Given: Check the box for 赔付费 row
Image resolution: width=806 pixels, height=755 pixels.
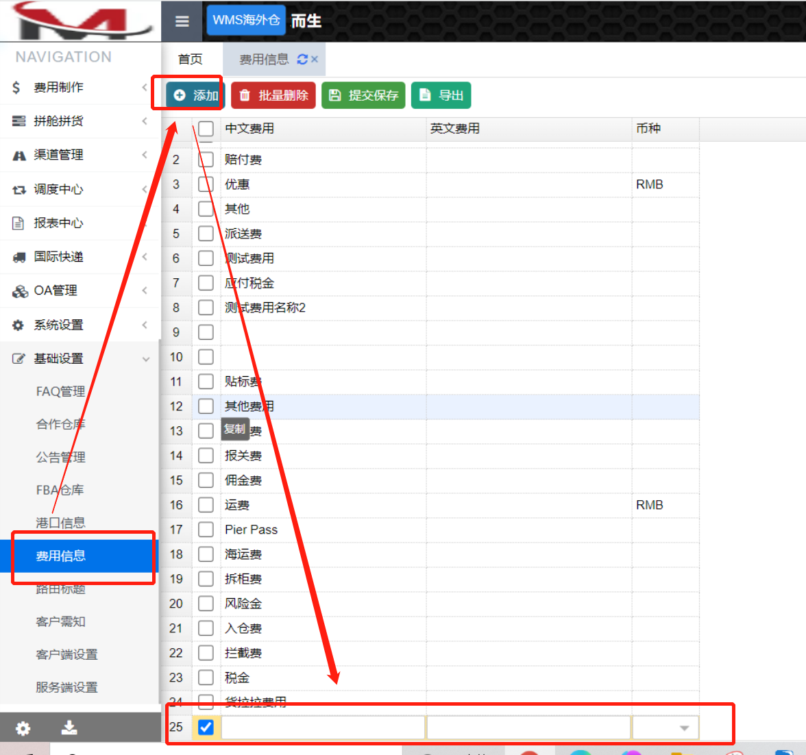Looking at the screenshot, I should [x=206, y=160].
